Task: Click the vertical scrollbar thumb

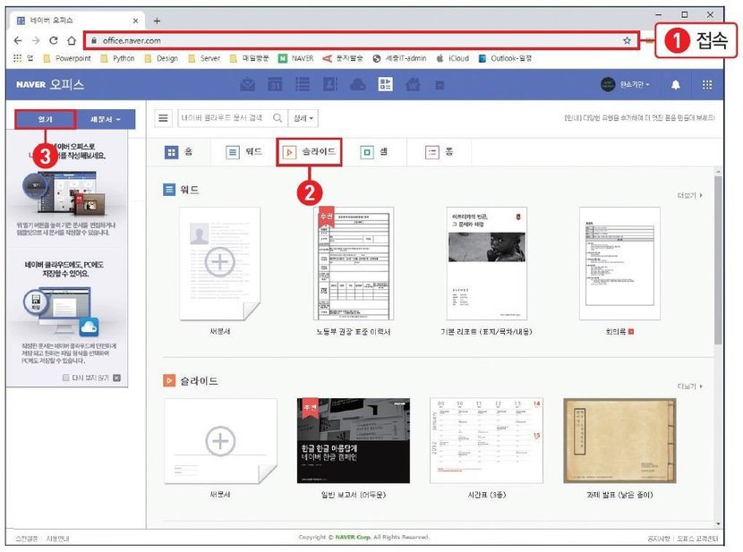Action: pyautogui.click(x=718, y=260)
